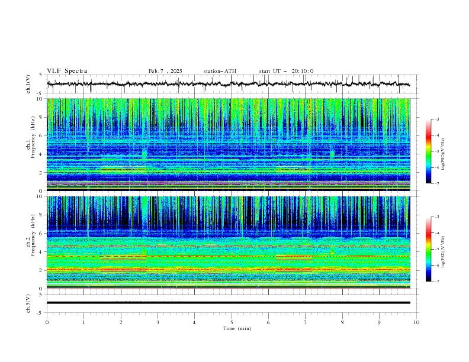Click the "Time (min)" x-axis title
Screen dimensions: 469x362
click(x=237, y=328)
